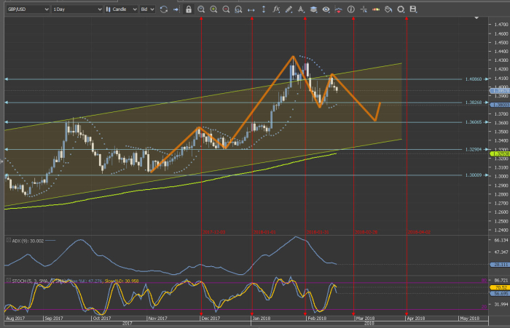The width and height of the screenshot is (510, 328).
Task: Open the 1 Day timeframe dropdown
Action: tap(77, 9)
